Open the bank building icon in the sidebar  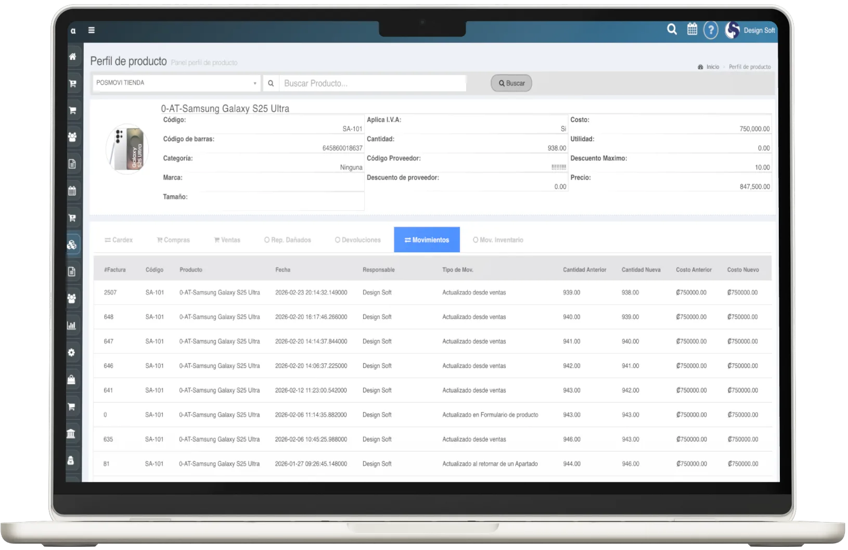[x=72, y=433]
